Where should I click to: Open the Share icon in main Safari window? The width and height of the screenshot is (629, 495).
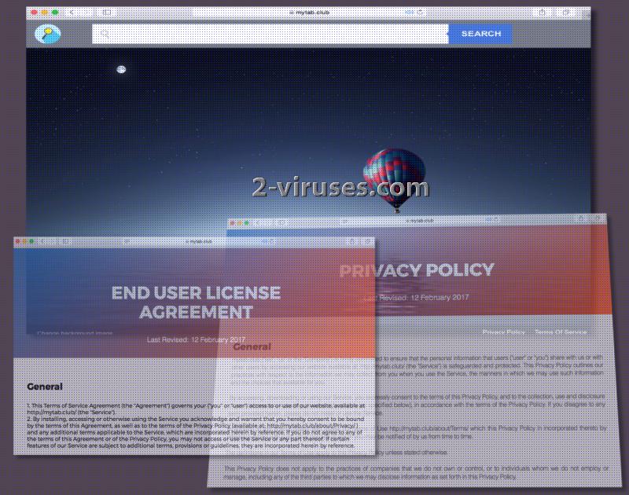point(542,13)
